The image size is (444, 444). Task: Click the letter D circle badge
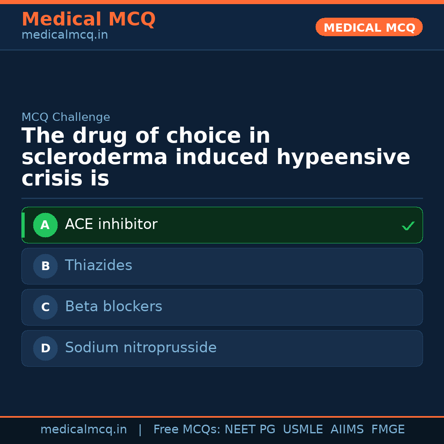tap(45, 349)
